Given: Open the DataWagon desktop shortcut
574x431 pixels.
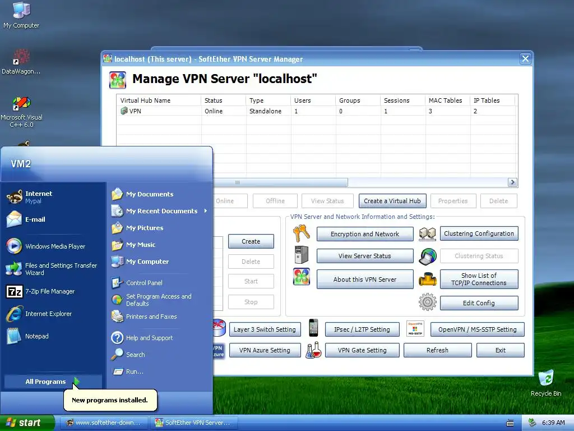Looking at the screenshot, I should tap(21, 62).
